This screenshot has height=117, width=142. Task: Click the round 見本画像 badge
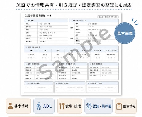[125, 33]
